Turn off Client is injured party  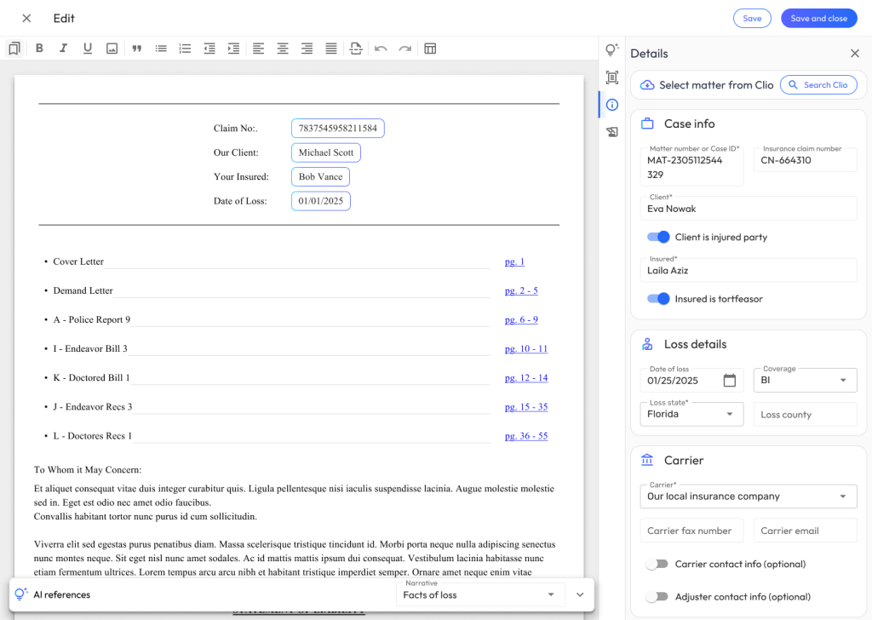coord(658,237)
